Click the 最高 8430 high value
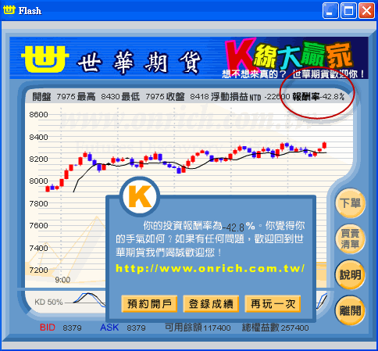378x351 pixels. (98, 97)
